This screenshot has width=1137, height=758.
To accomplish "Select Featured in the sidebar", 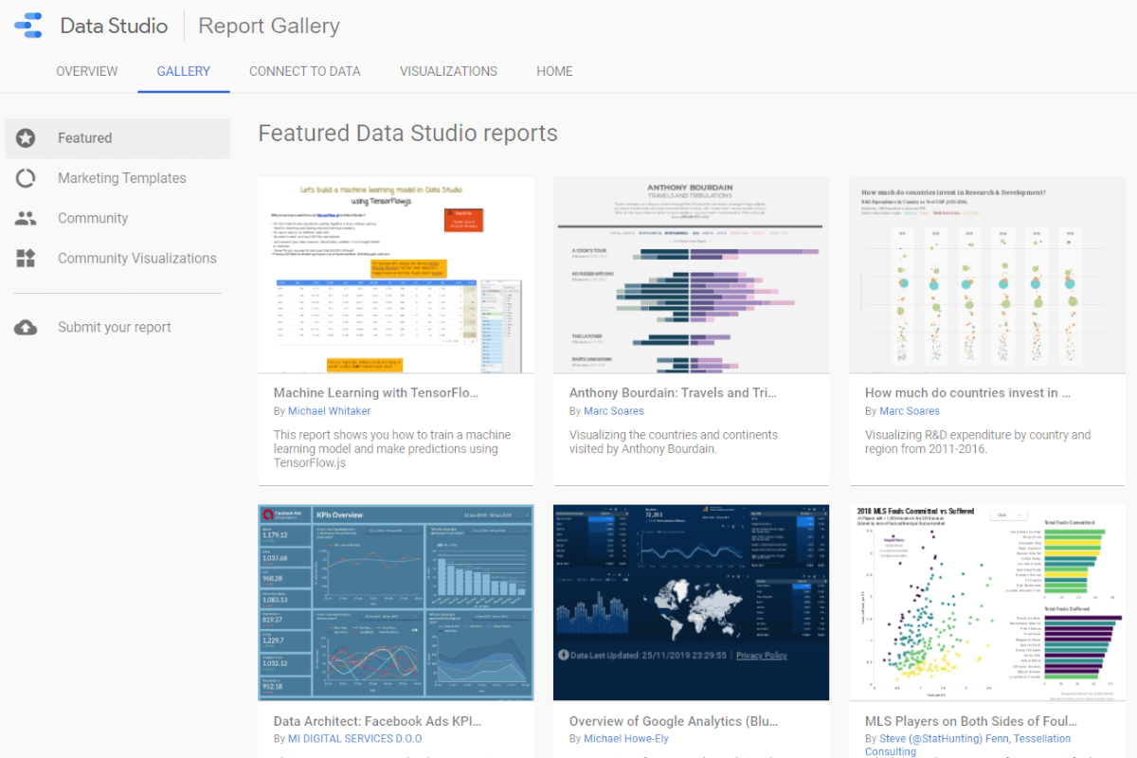I will [117, 138].
